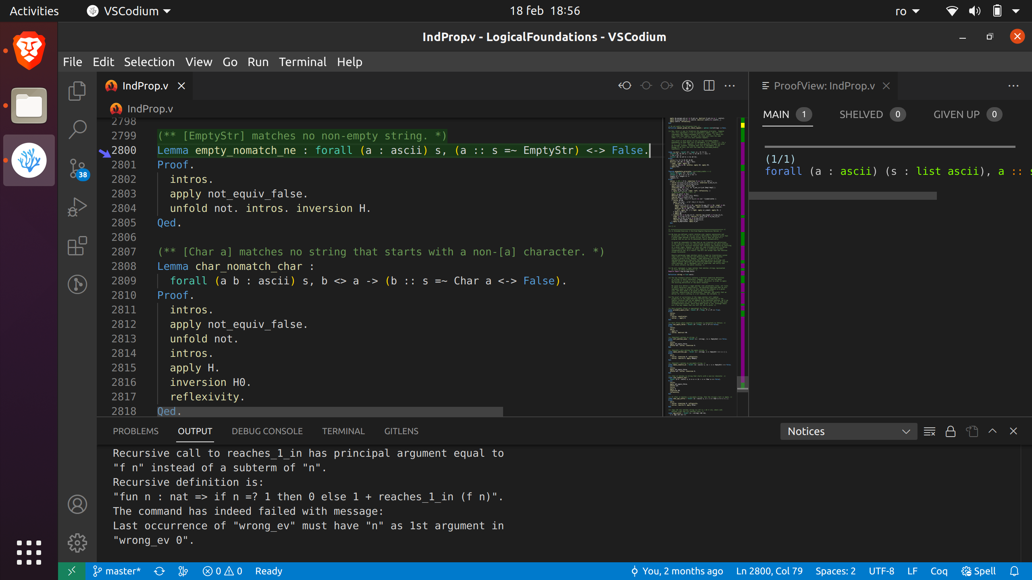The width and height of the screenshot is (1032, 580).
Task: Click the Ready Coq status indicator
Action: pyautogui.click(x=268, y=571)
